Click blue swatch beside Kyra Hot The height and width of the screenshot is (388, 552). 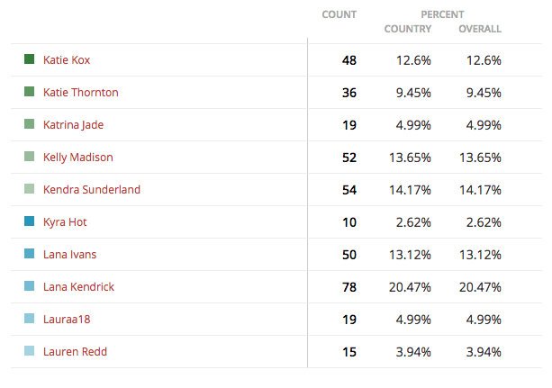(x=29, y=221)
